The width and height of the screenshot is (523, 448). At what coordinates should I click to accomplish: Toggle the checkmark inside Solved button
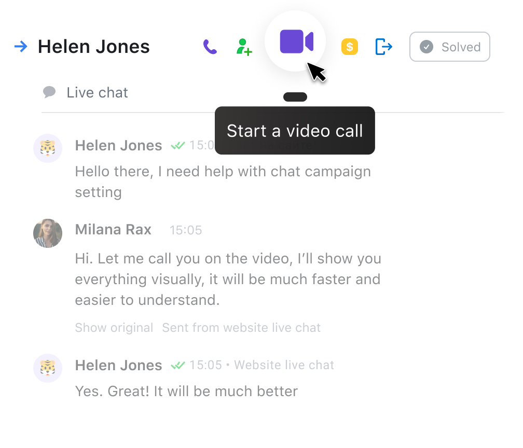[426, 47]
